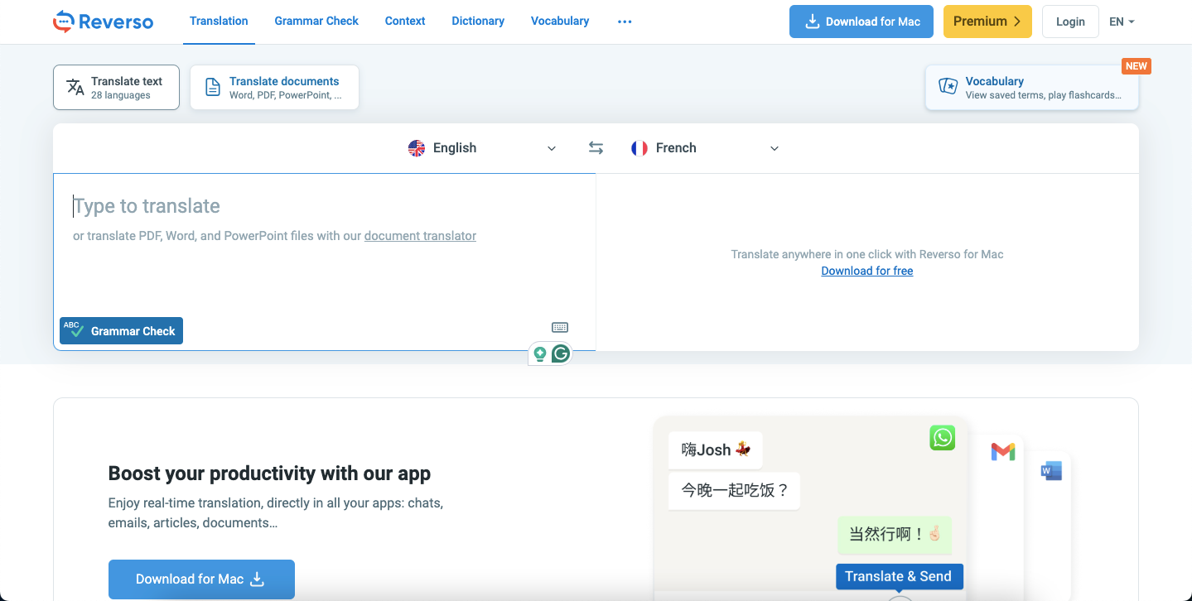Click the "Boost your productivity with our app" heading
The image size is (1192, 601).
point(269,474)
